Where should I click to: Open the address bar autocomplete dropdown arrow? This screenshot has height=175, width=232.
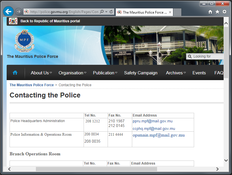106,12
